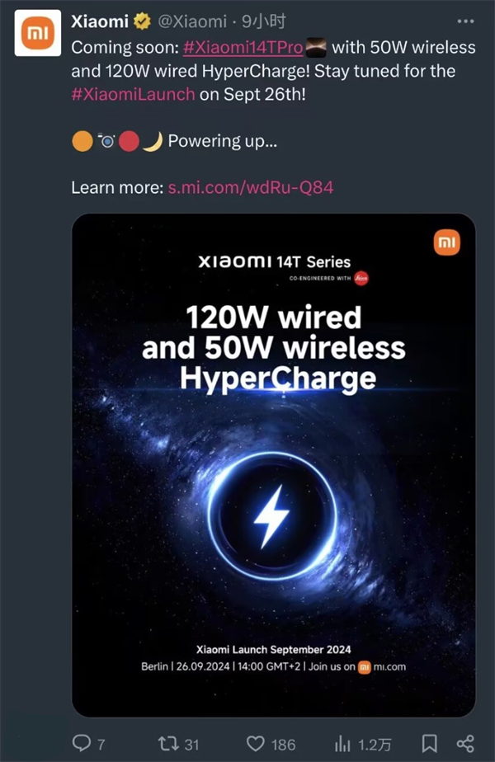The height and width of the screenshot is (762, 495).
Task: Open the 120W HyperCharge headline image
Action: (x=273, y=347)
